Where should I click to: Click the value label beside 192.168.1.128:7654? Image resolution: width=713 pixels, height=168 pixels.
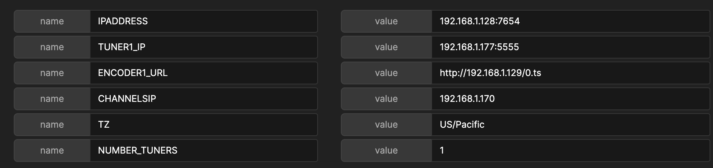coord(386,21)
